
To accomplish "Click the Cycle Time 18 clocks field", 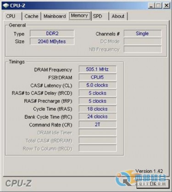I will click(98, 109).
